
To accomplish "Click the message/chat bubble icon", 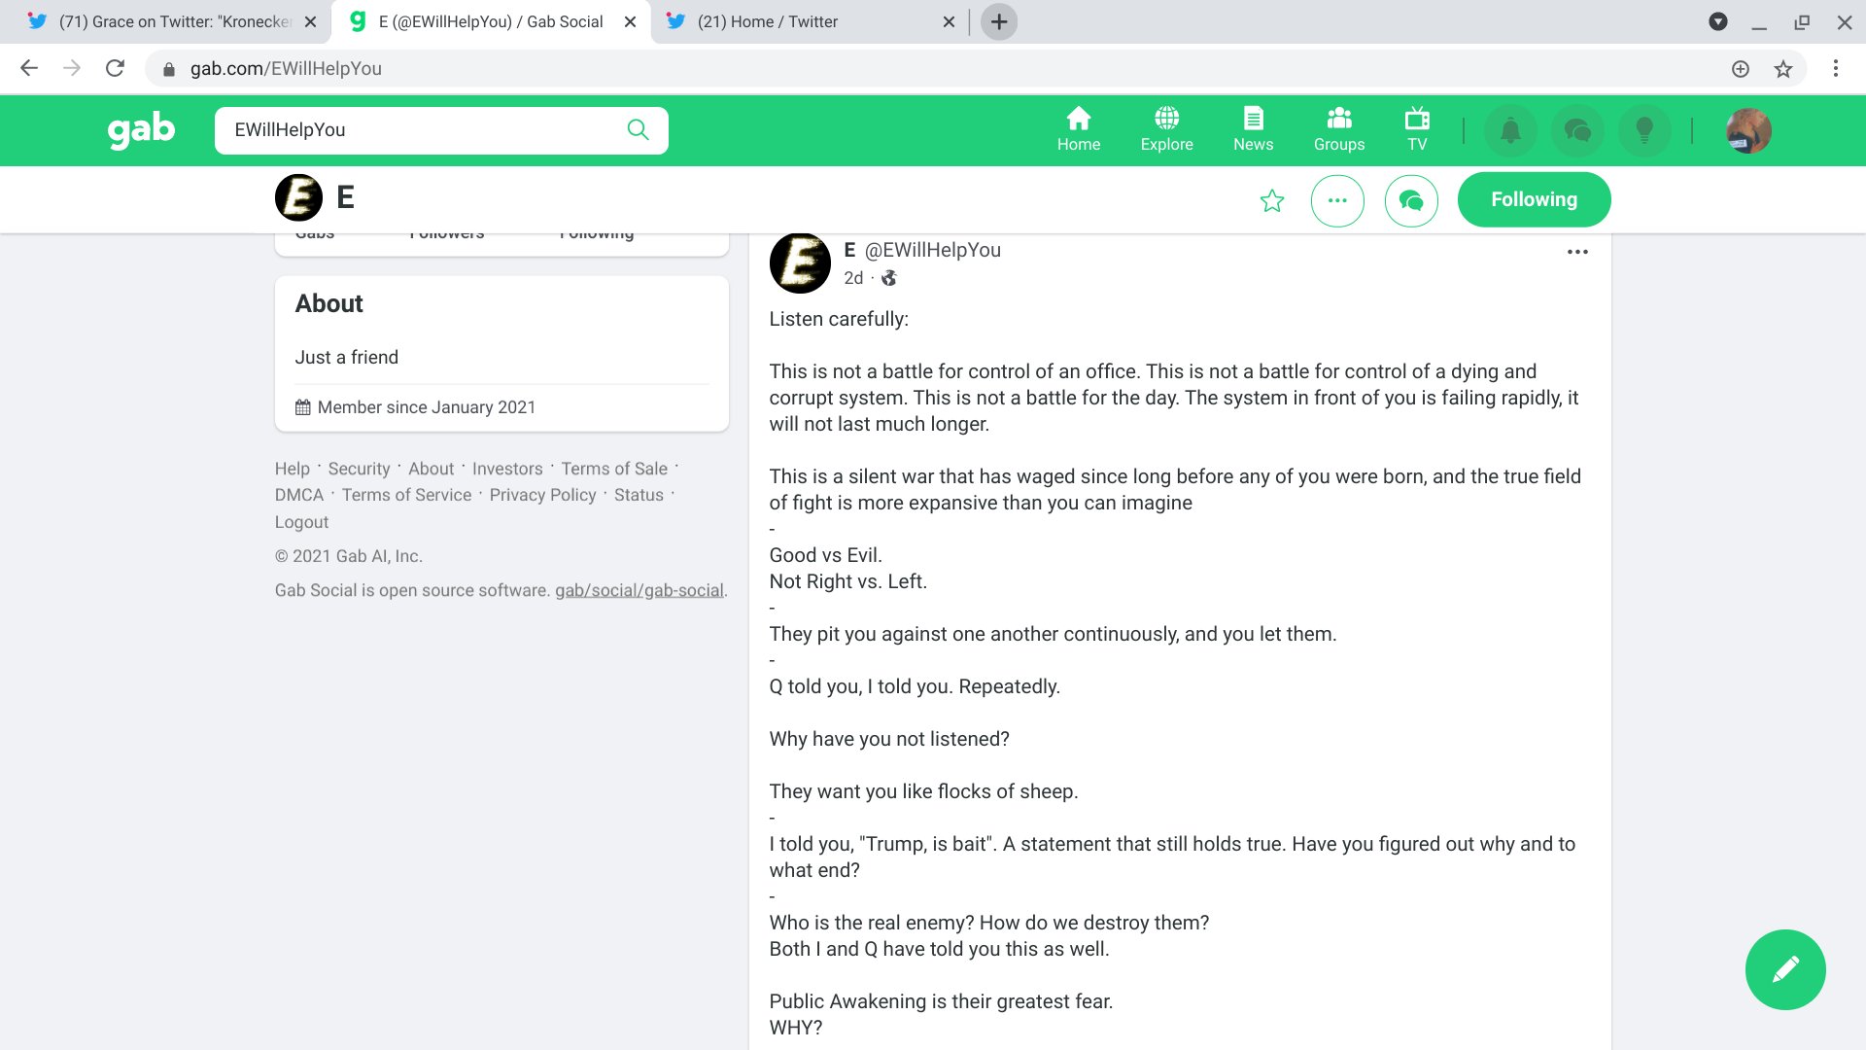I will [1411, 198].
